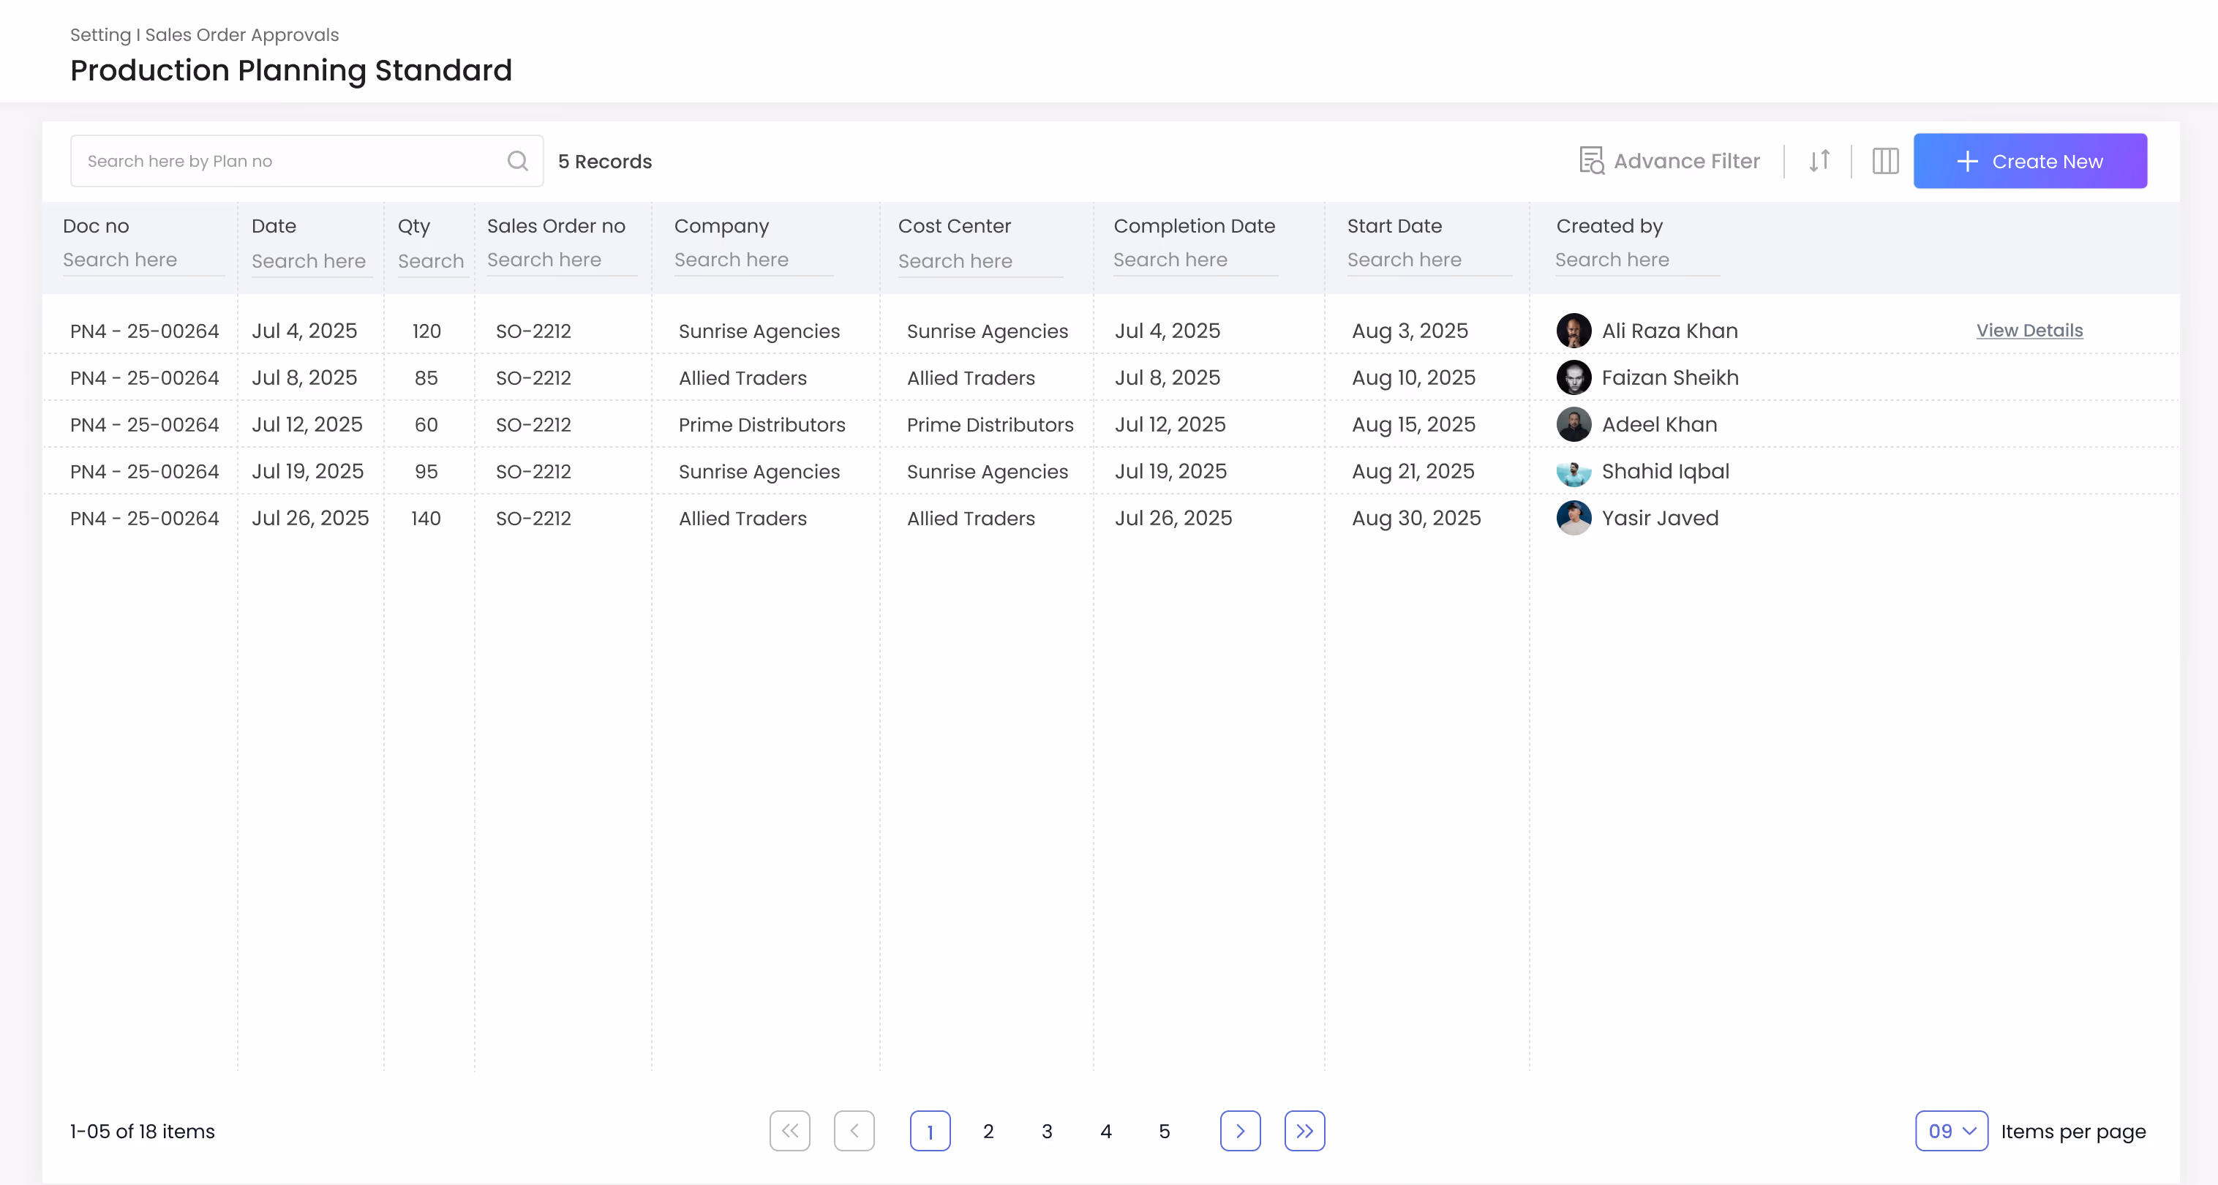Screen dimensions: 2218x1185
Task: Jump to last page double-arrow
Action: click(x=1304, y=1131)
